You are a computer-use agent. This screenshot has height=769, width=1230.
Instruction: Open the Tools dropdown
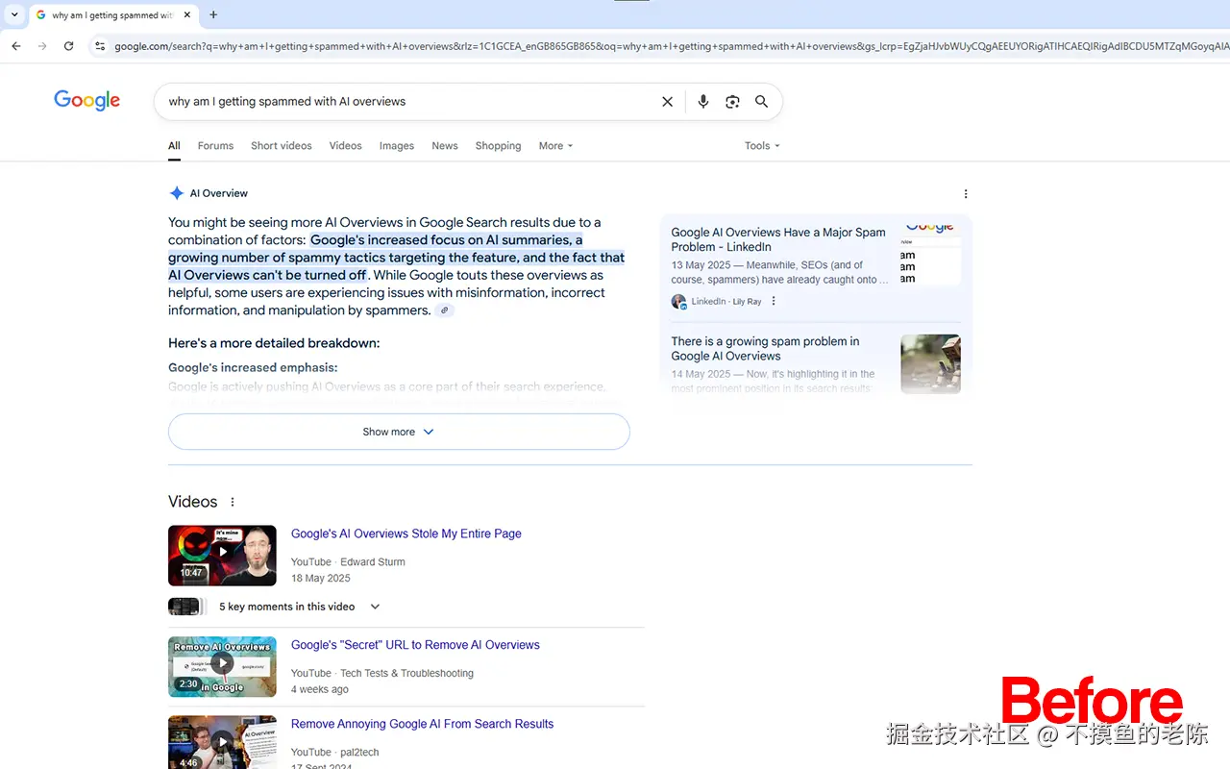[762, 146]
